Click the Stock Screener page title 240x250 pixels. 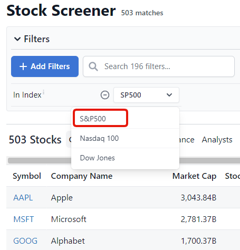pos(61,11)
